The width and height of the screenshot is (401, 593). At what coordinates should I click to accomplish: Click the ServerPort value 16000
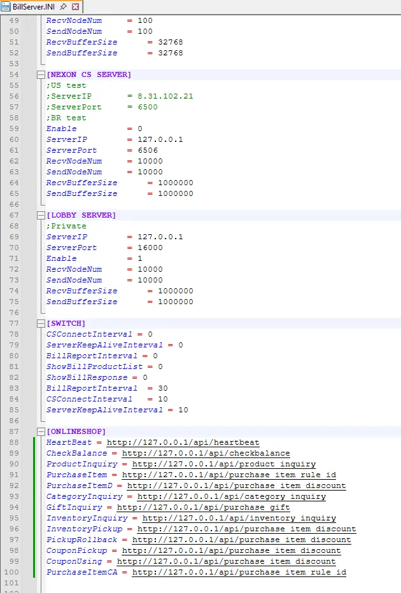point(150,248)
